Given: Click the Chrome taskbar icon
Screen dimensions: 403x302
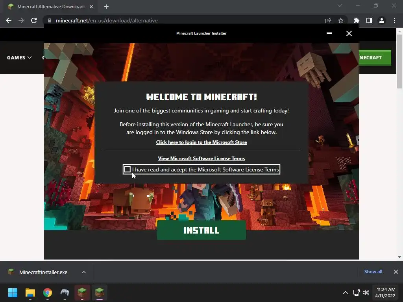Looking at the screenshot, I should coord(47,293).
